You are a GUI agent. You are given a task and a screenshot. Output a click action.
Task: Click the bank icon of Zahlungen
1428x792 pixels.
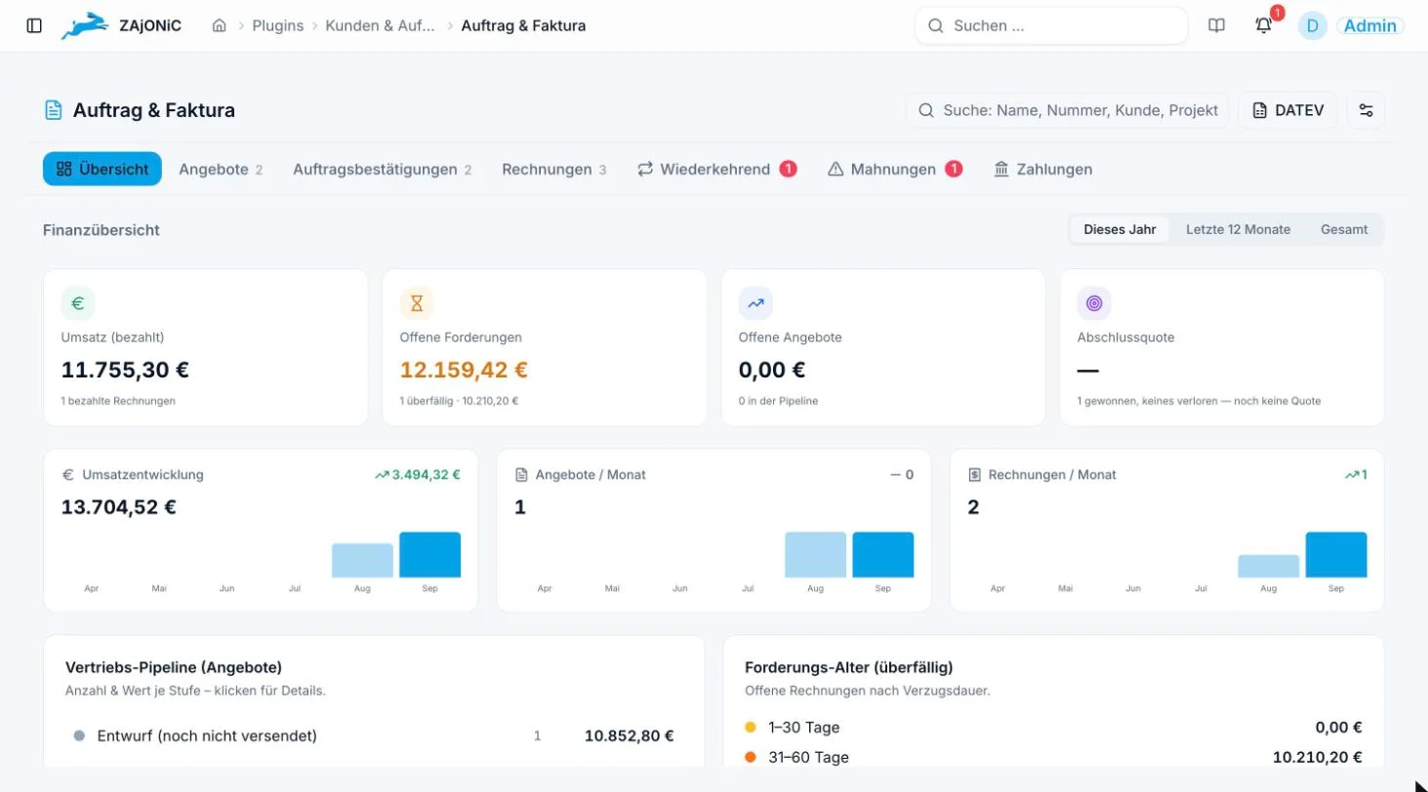point(1001,169)
